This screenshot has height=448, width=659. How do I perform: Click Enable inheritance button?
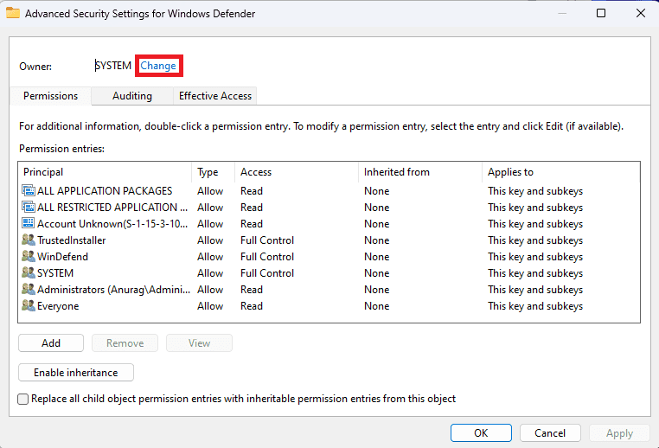point(76,373)
